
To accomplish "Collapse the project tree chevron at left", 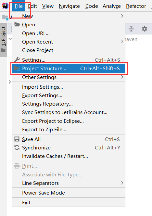I will (x=10, y=39).
